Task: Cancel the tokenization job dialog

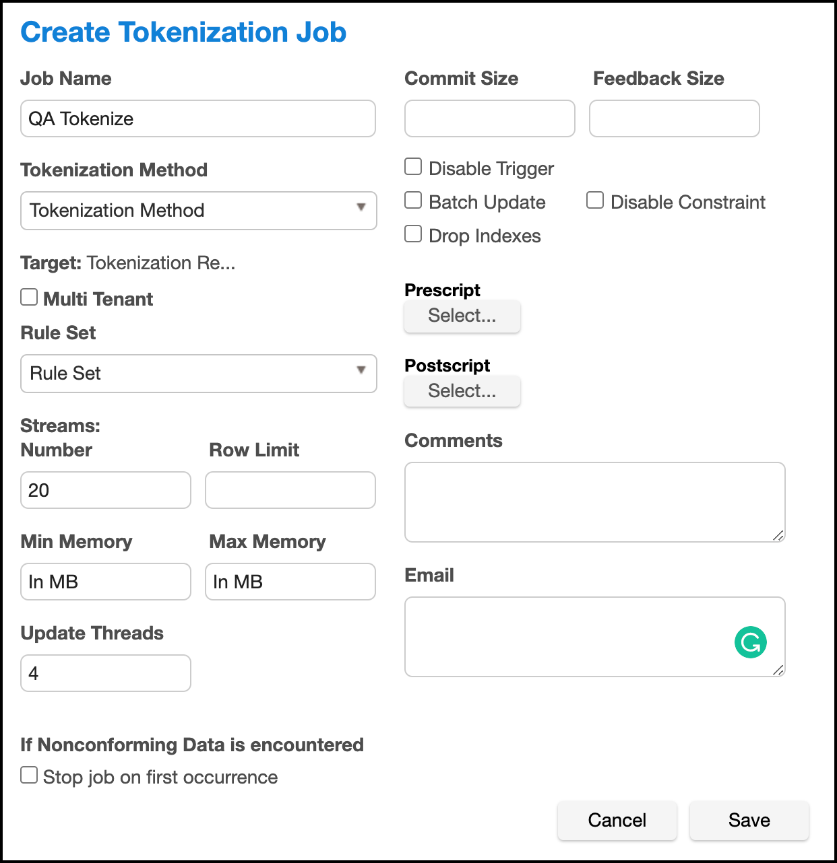Action: tap(617, 820)
